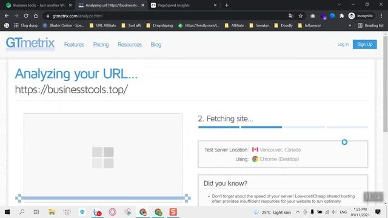Open the Features menu item

74,44
